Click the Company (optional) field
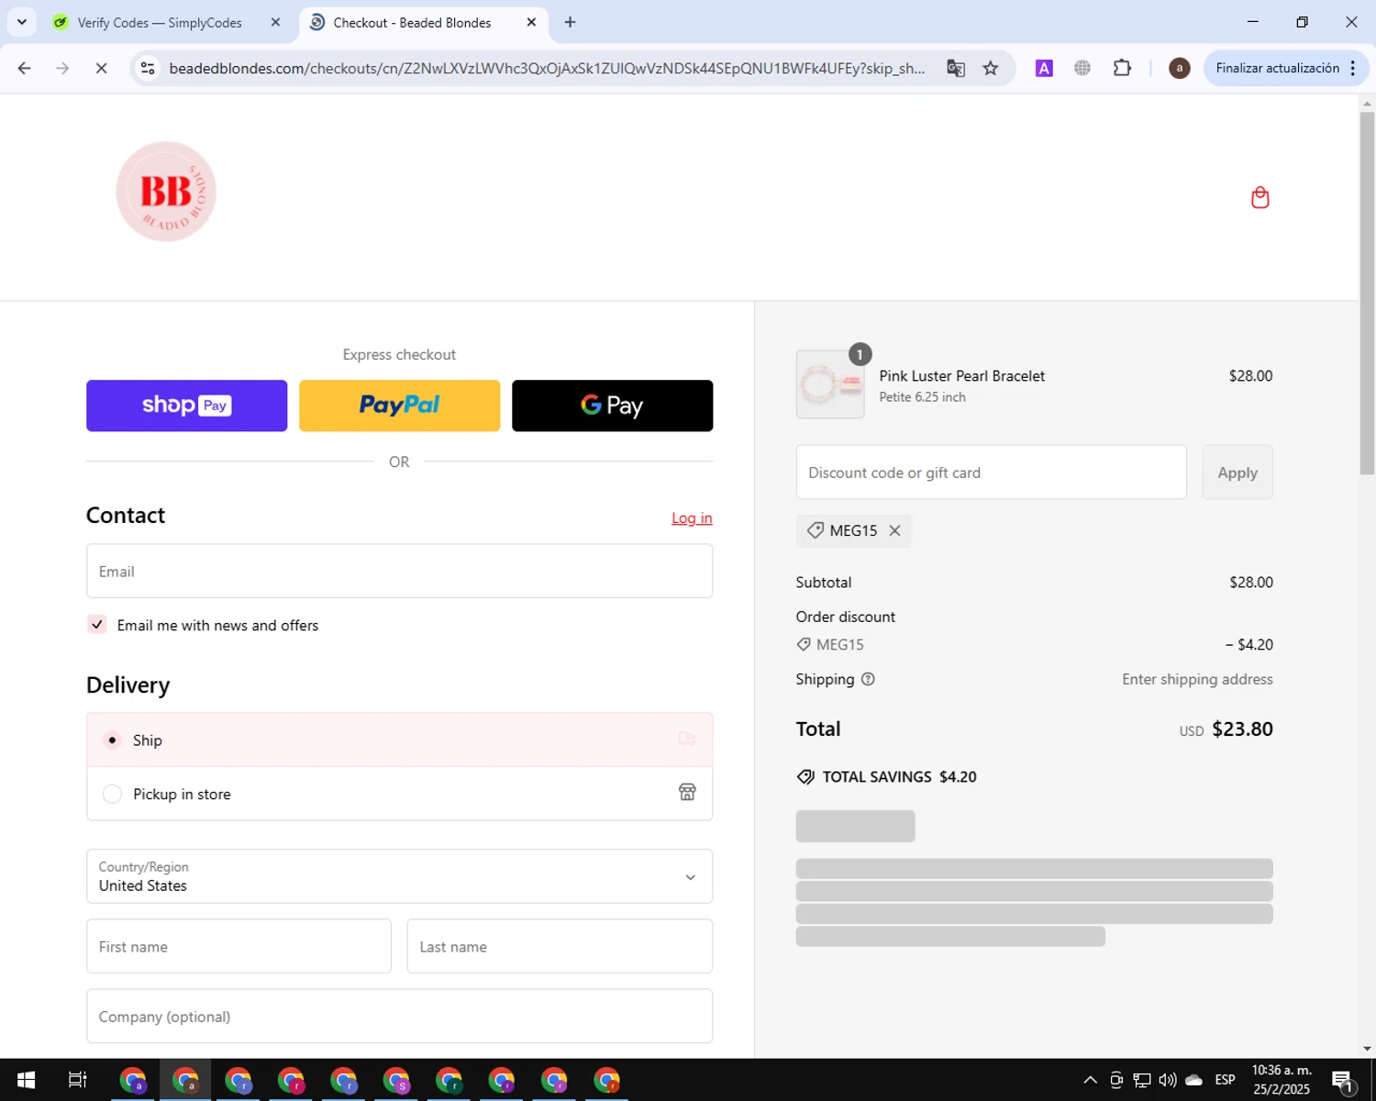 399,1016
